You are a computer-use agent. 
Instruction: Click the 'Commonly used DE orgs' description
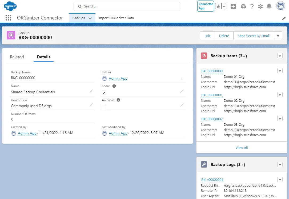pyautogui.click(x=31, y=106)
